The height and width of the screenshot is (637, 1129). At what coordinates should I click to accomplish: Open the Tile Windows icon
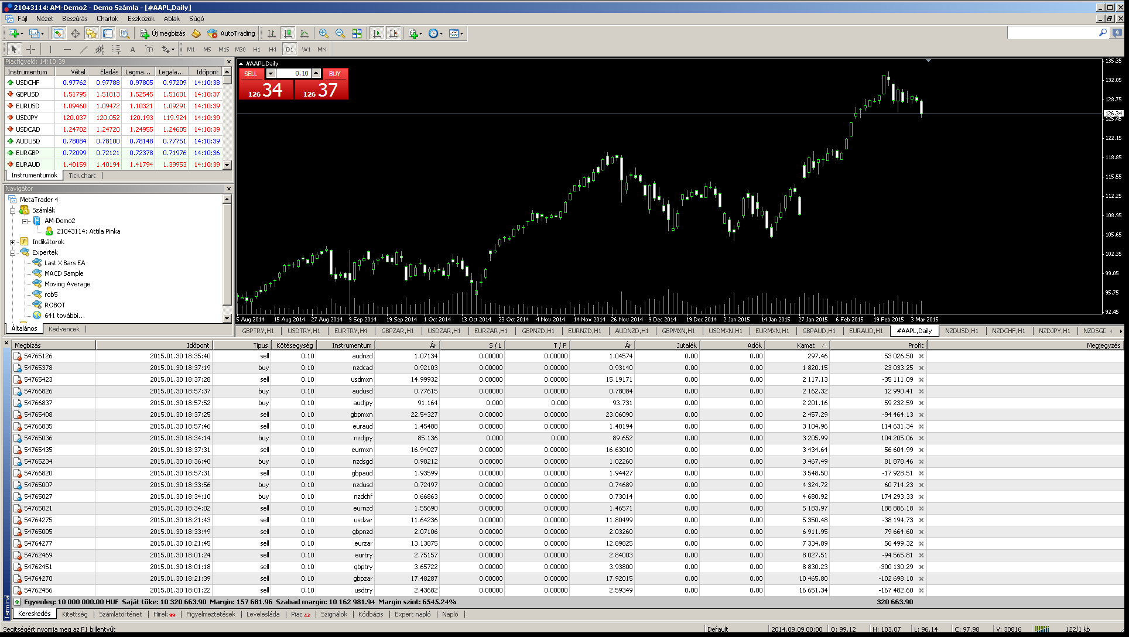(x=357, y=34)
